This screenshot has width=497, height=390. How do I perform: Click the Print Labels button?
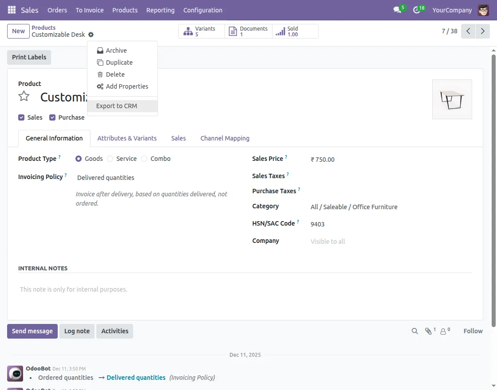[x=29, y=57]
